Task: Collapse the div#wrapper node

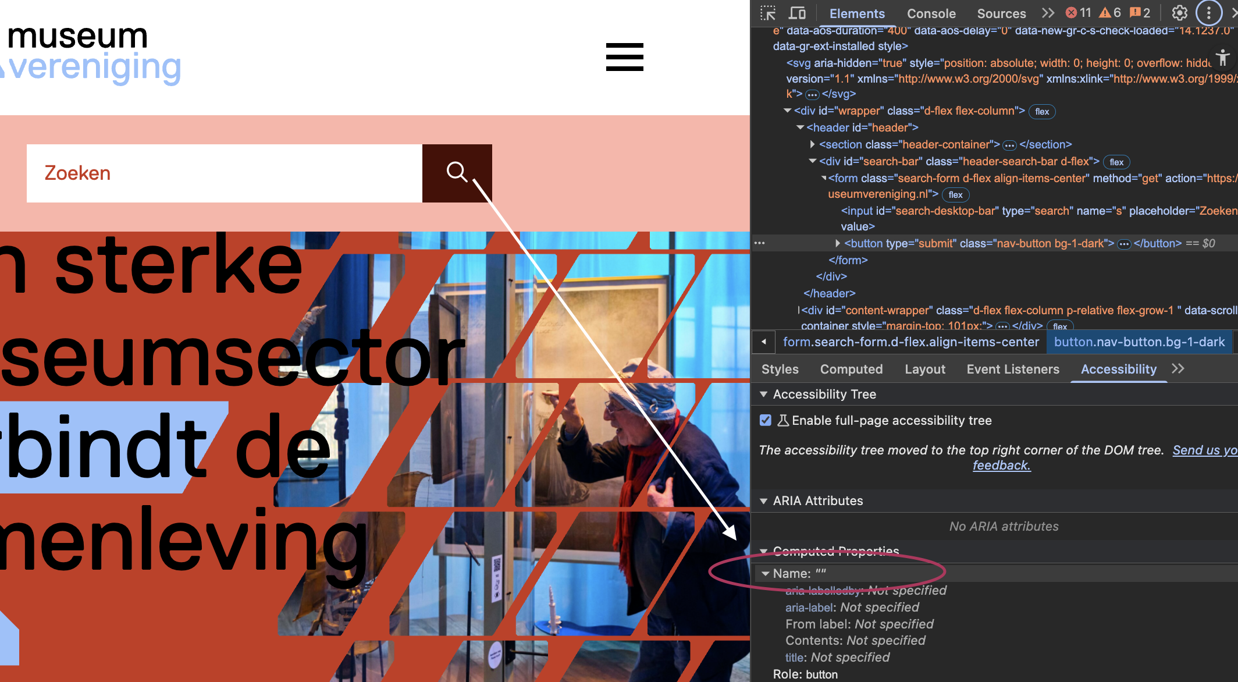Action: tap(788, 111)
